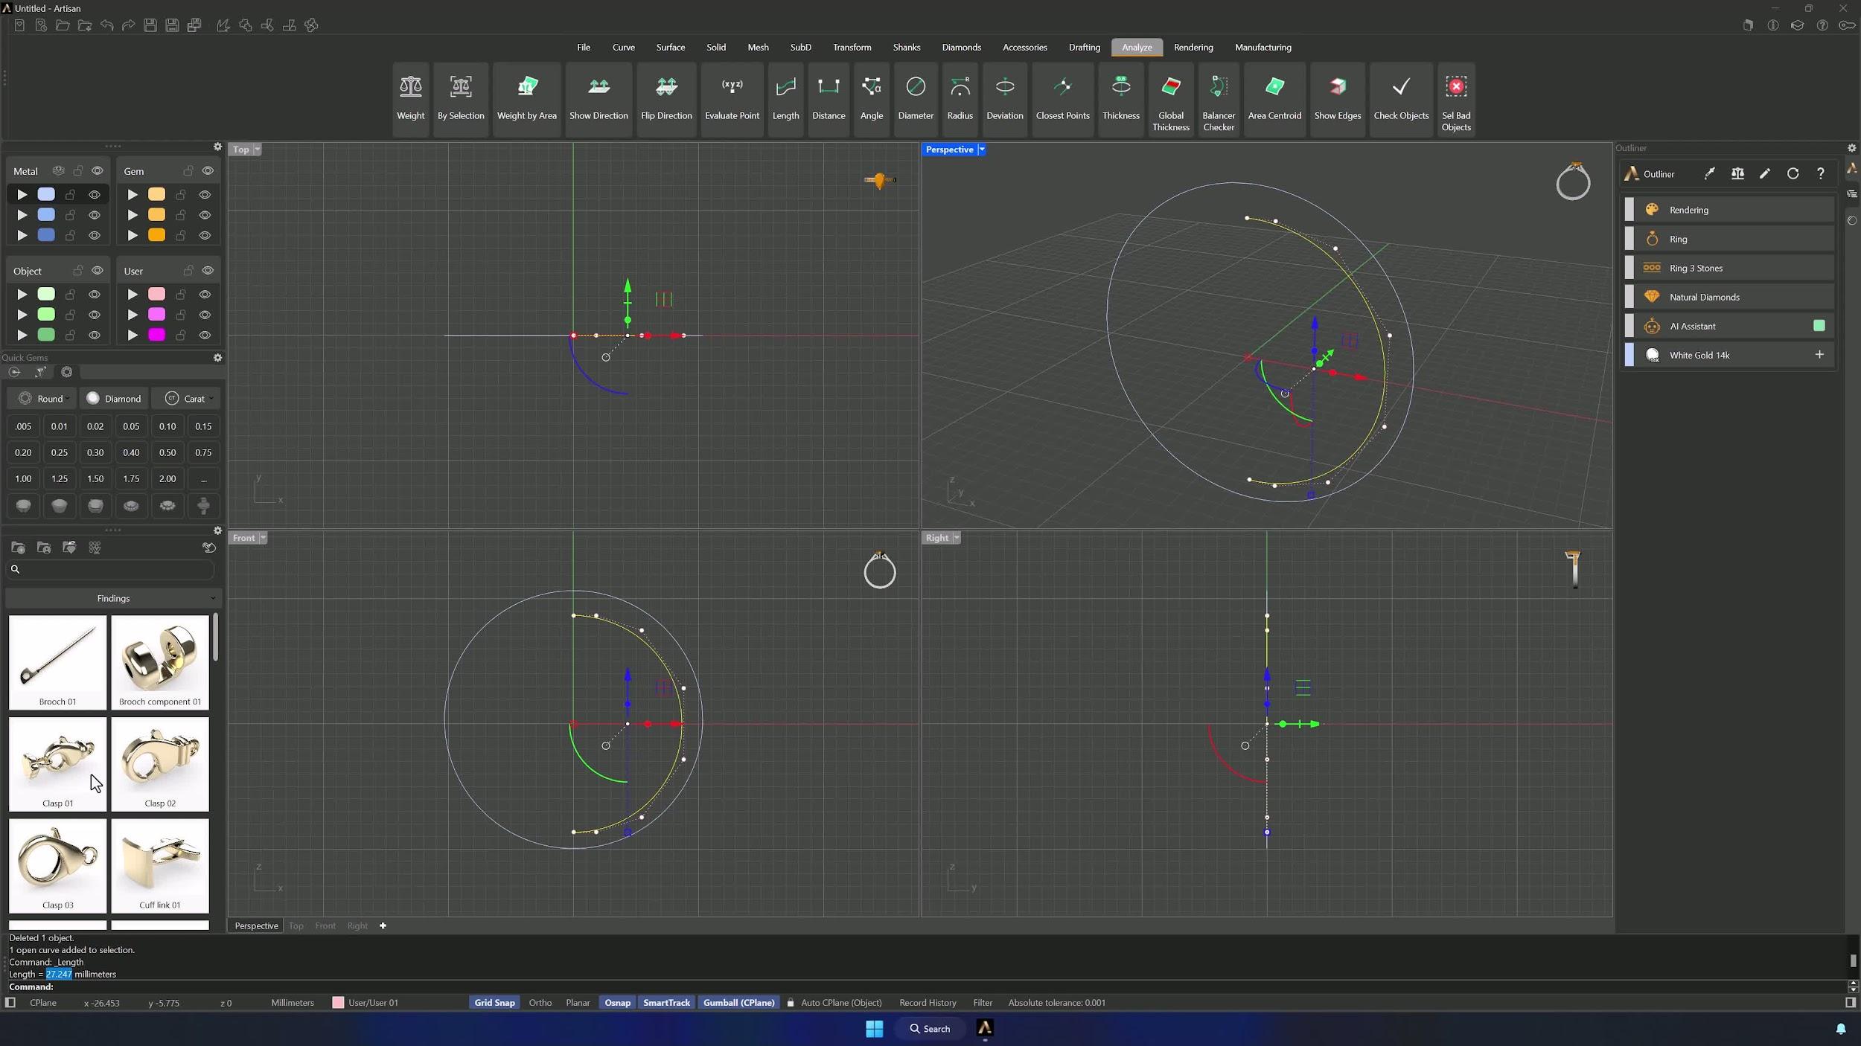Toggle Gumball (CPlane) option
The image size is (1861, 1046).
pyautogui.click(x=738, y=1003)
